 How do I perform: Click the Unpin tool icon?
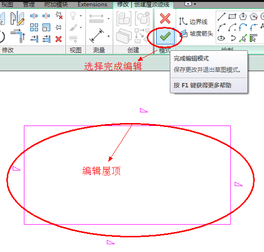point(59,16)
